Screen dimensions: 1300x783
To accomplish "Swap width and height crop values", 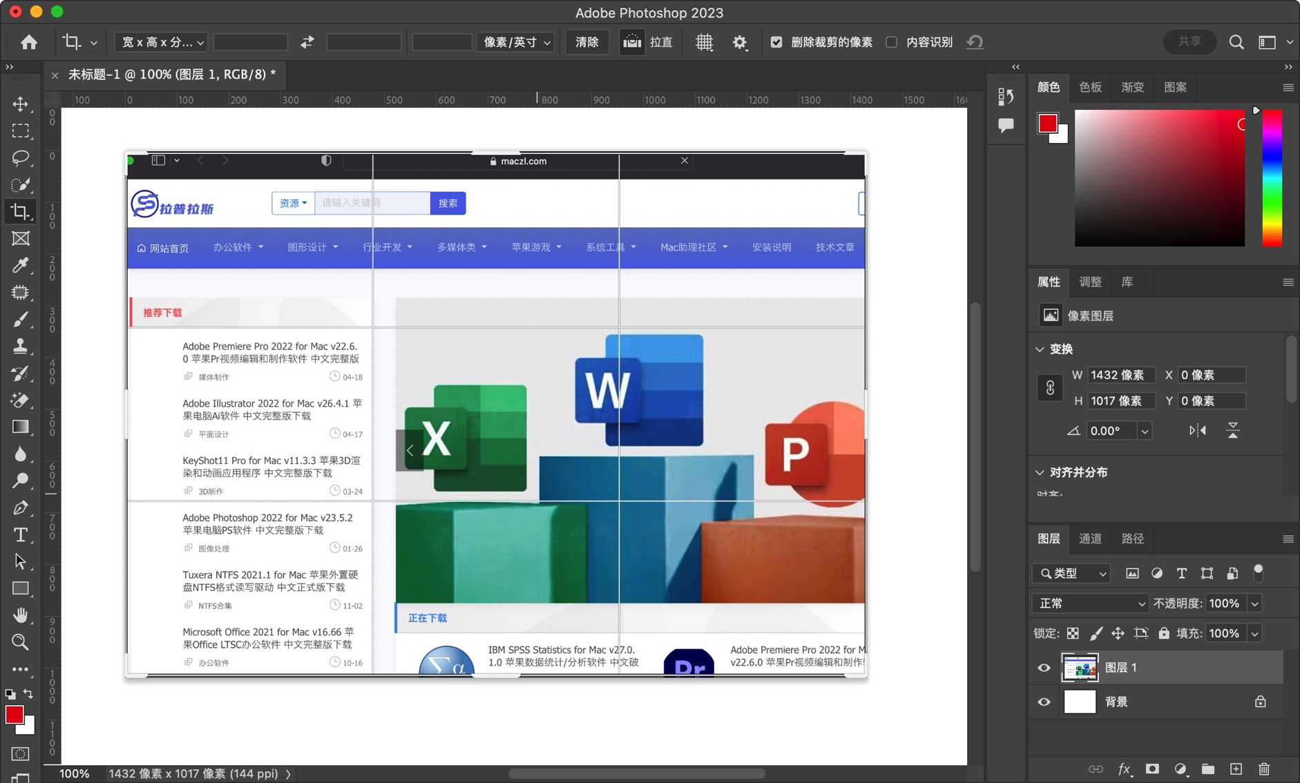I will 307,42.
